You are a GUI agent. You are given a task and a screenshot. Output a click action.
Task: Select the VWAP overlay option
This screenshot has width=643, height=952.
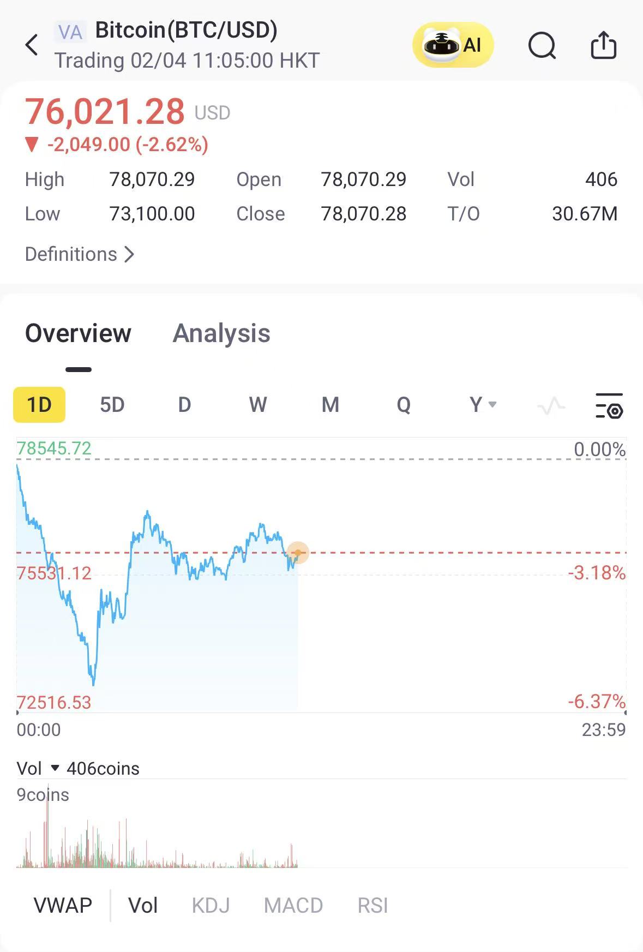point(63,906)
